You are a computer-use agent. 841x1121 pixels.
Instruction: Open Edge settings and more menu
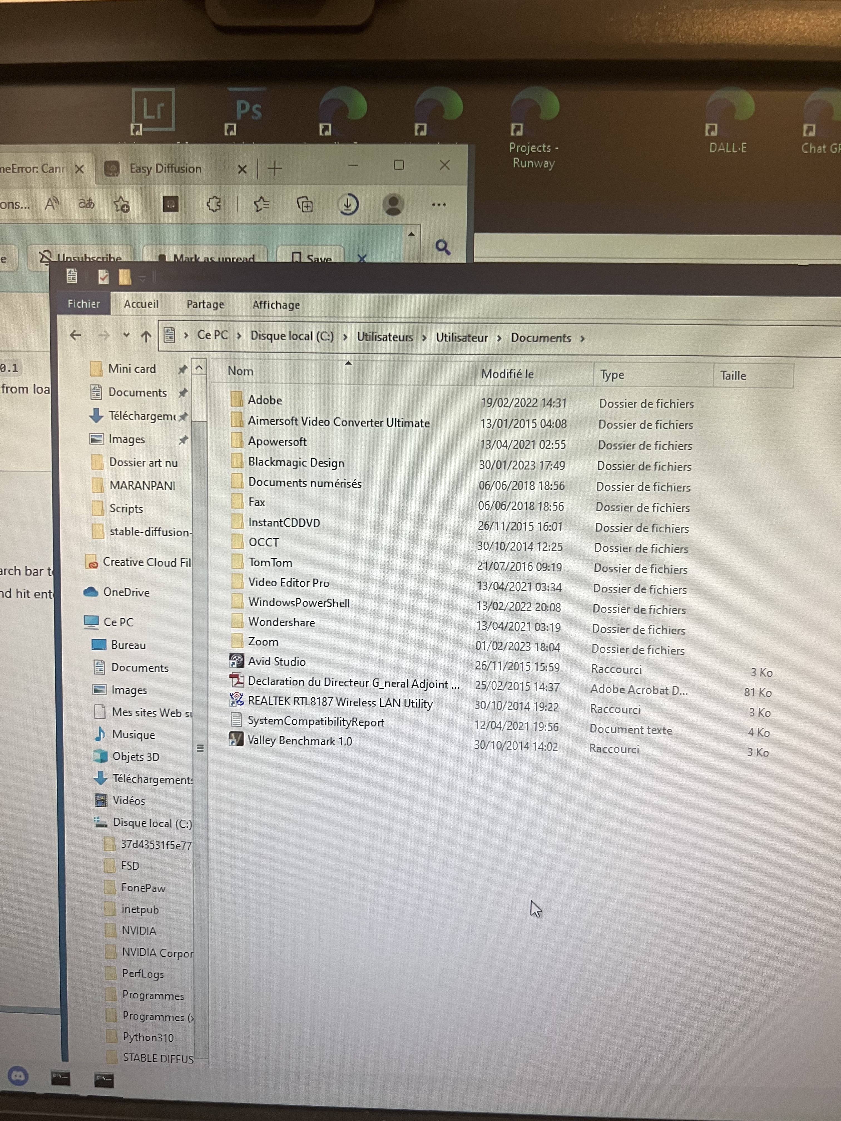point(439,205)
